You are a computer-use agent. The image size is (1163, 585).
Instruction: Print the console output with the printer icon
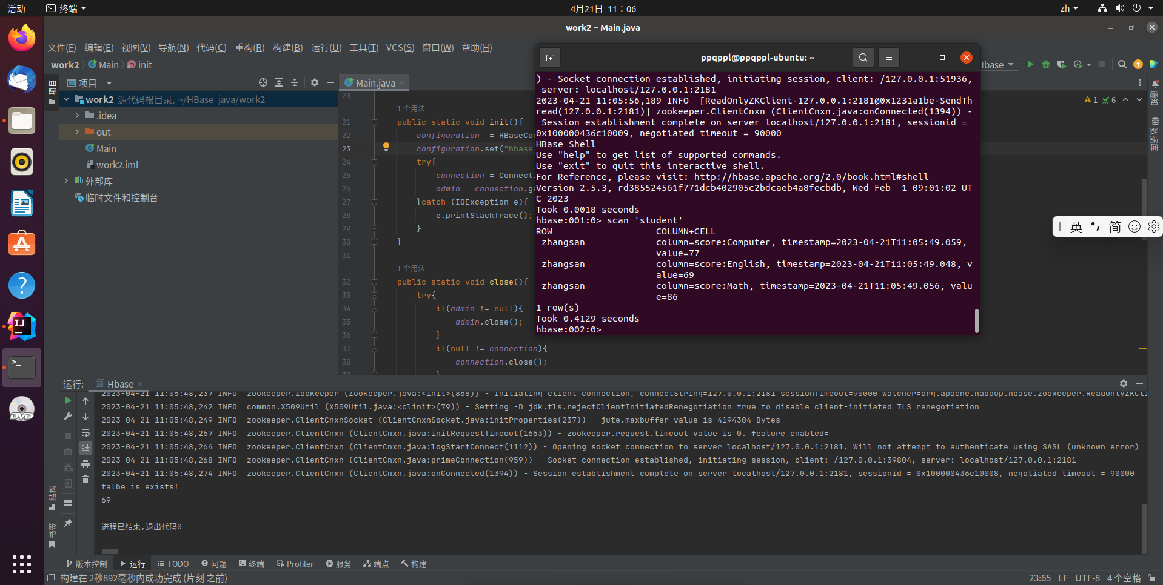85,464
